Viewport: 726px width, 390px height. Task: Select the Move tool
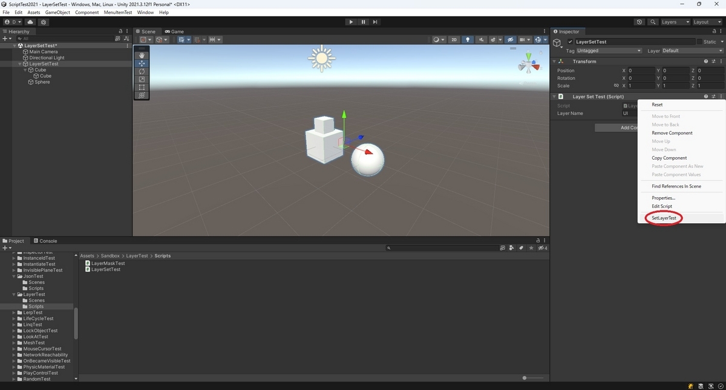click(x=142, y=63)
